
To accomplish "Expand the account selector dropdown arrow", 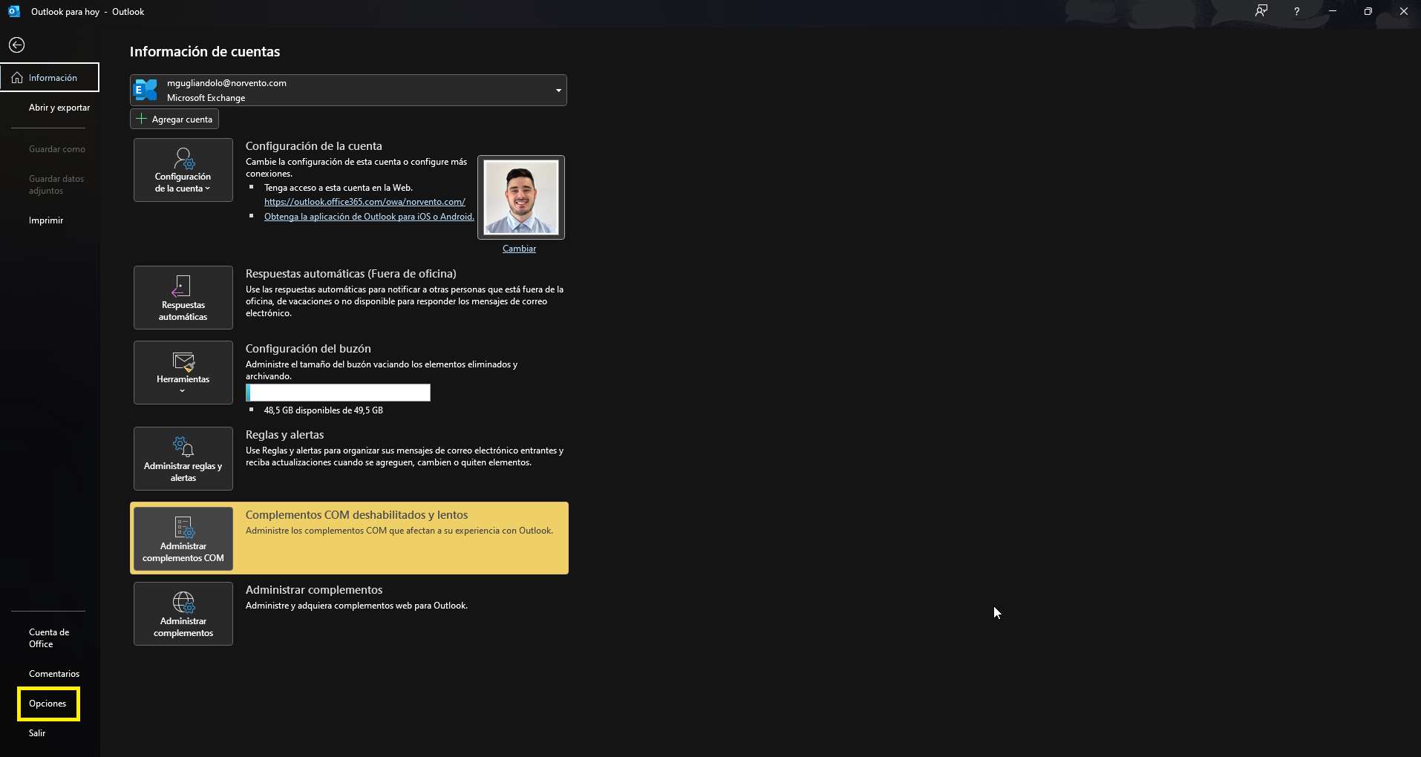I will coord(558,91).
